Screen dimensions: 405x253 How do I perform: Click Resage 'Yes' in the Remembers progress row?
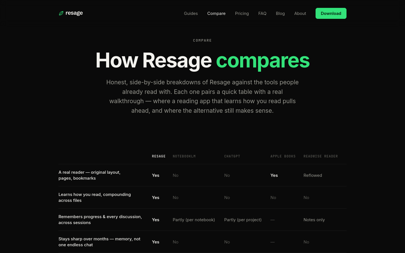click(156, 220)
